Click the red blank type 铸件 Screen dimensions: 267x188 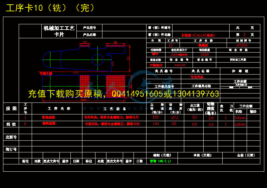[155, 54]
